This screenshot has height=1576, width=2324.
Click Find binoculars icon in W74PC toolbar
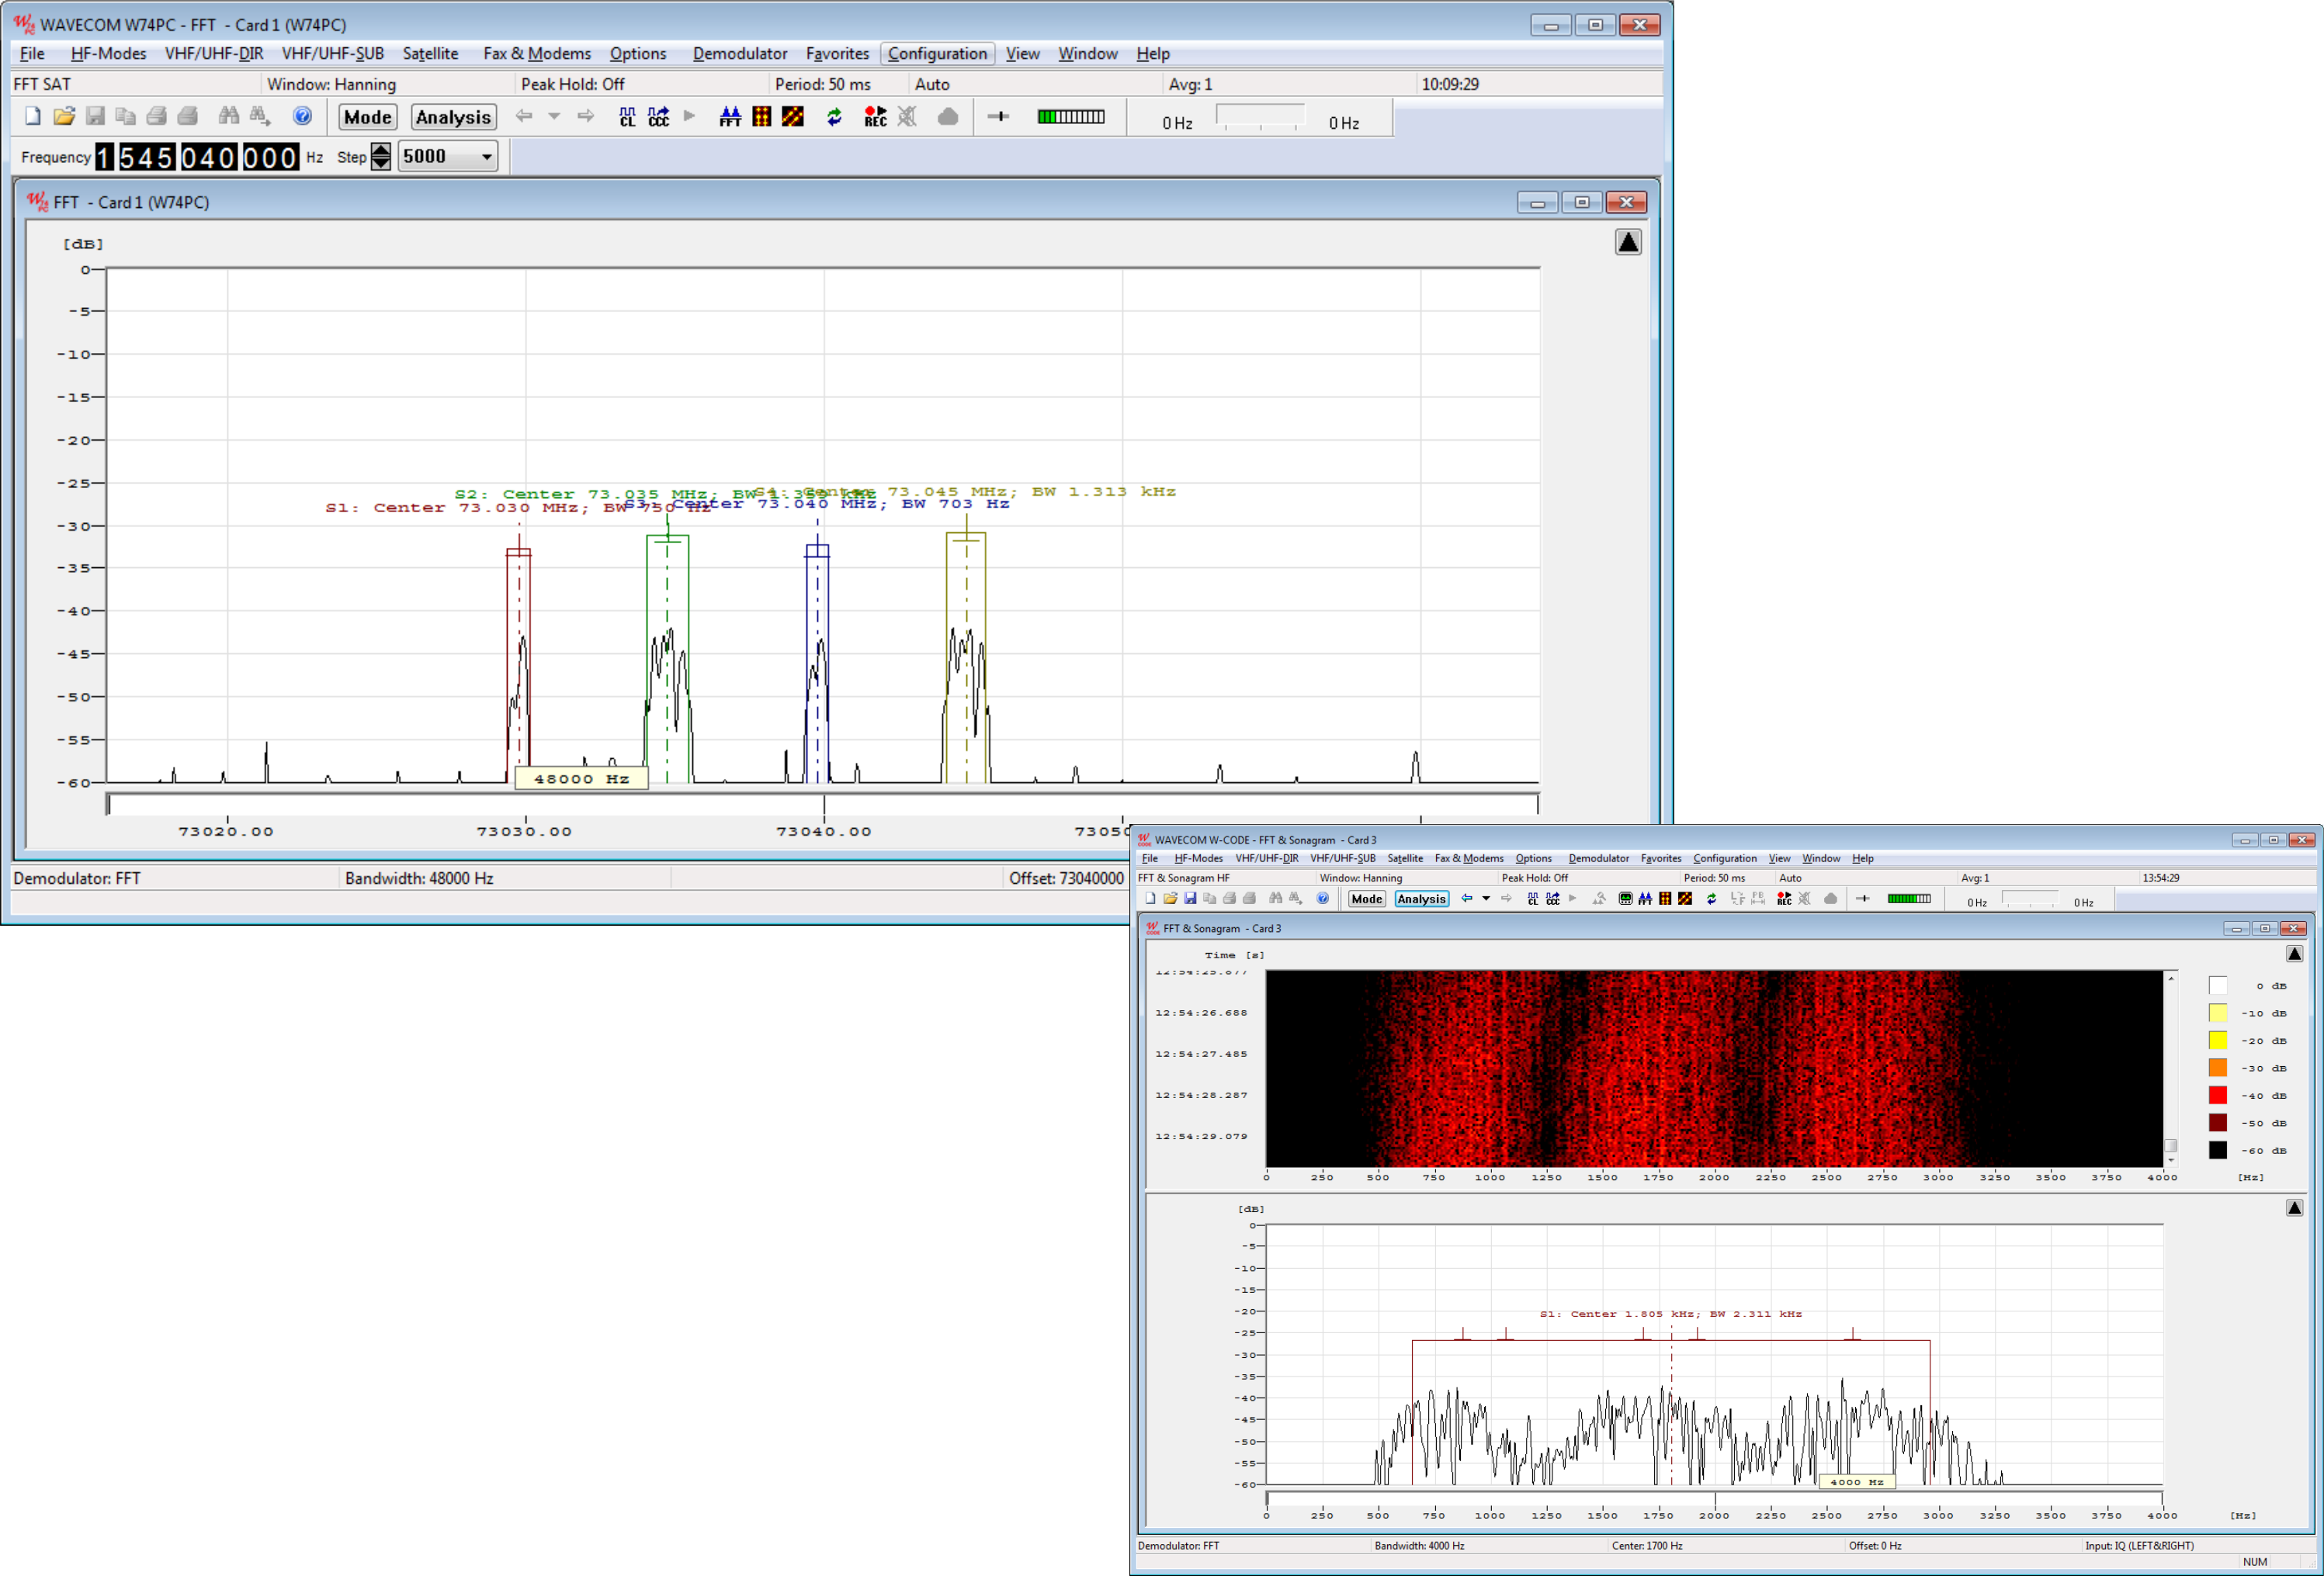click(229, 116)
